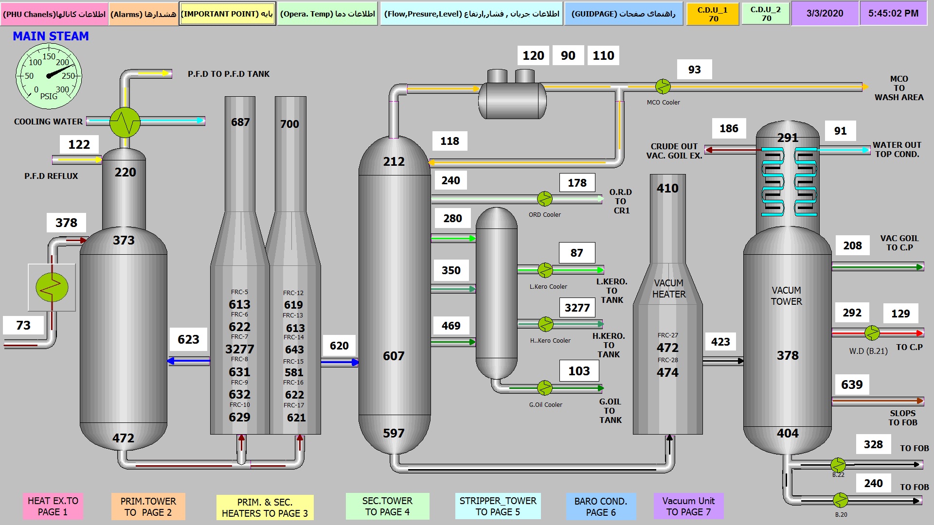The image size is (934, 525).
Task: Open the Opera. Temp page tab
Action: [327, 14]
